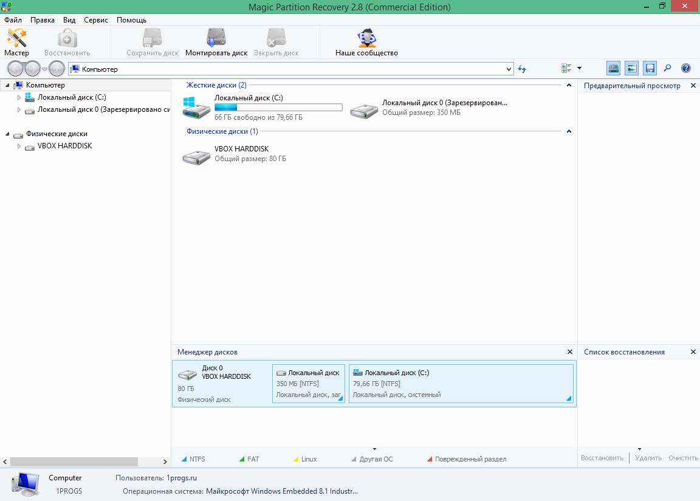The image size is (700, 501).
Task: Click the Очистить button
Action: [683, 458]
